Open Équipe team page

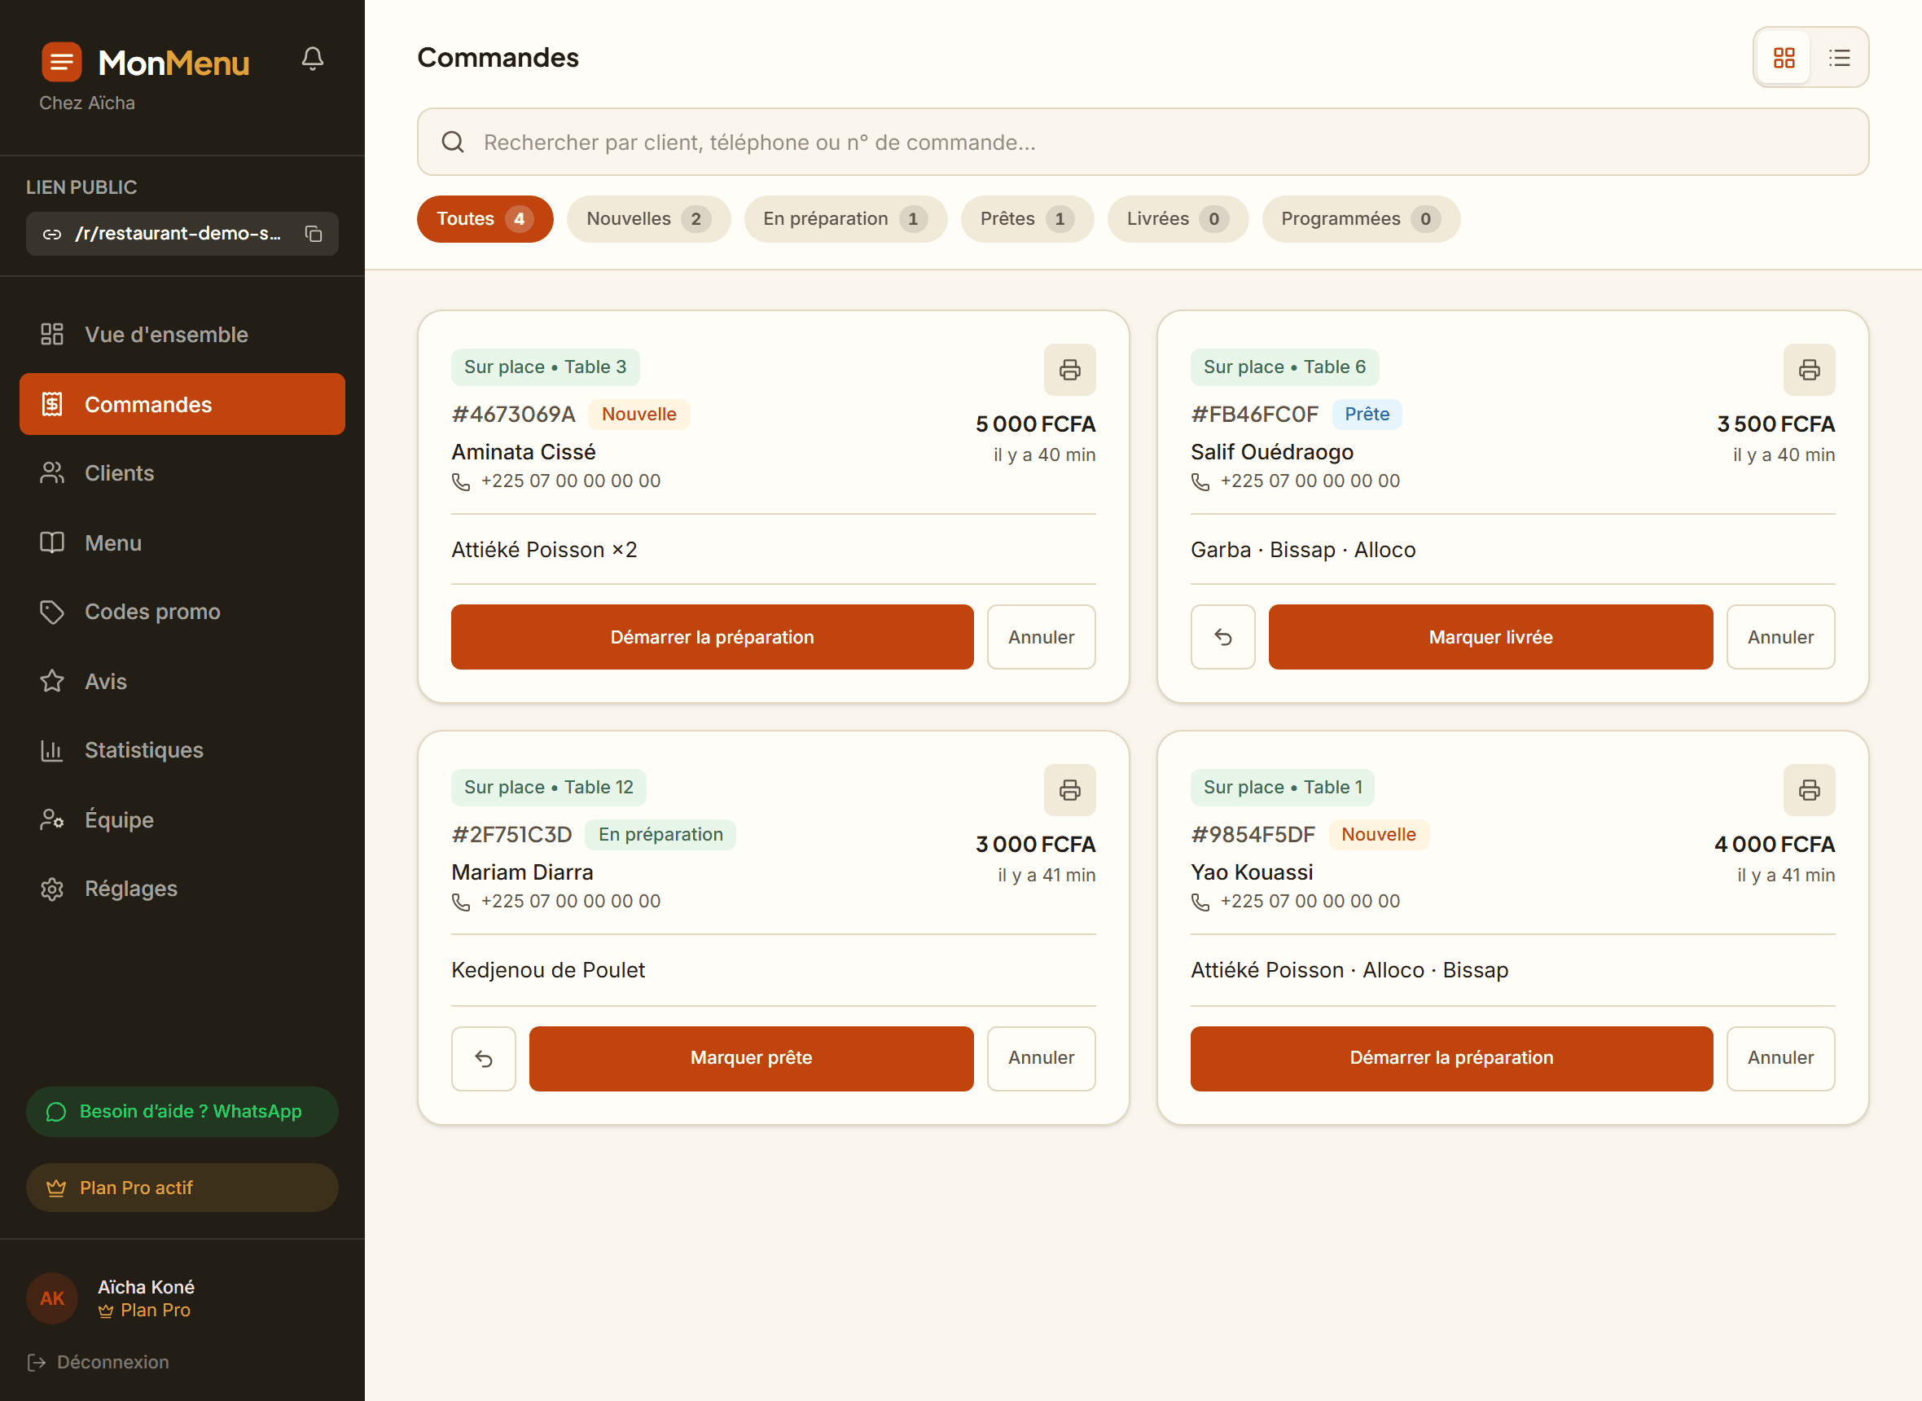pyautogui.click(x=182, y=819)
